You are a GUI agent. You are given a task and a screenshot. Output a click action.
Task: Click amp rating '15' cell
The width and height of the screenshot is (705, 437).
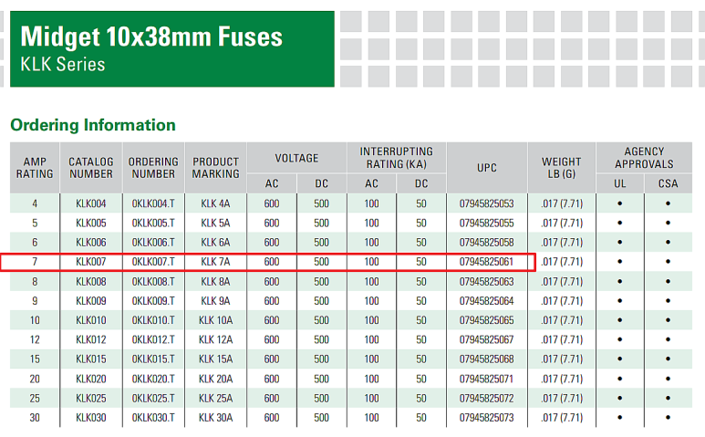[x=35, y=359]
